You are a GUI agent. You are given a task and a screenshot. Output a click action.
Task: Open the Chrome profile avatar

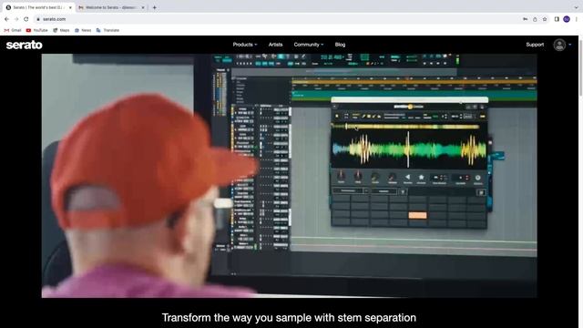pyautogui.click(x=567, y=19)
